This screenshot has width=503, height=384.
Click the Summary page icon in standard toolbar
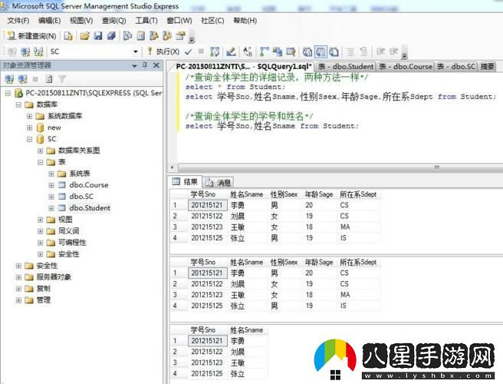[141, 35]
